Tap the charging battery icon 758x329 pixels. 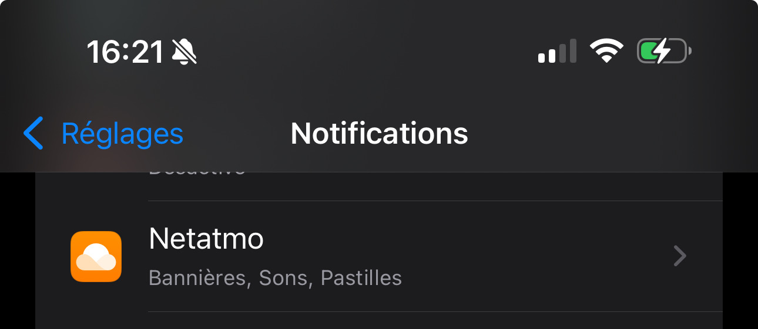[663, 52]
